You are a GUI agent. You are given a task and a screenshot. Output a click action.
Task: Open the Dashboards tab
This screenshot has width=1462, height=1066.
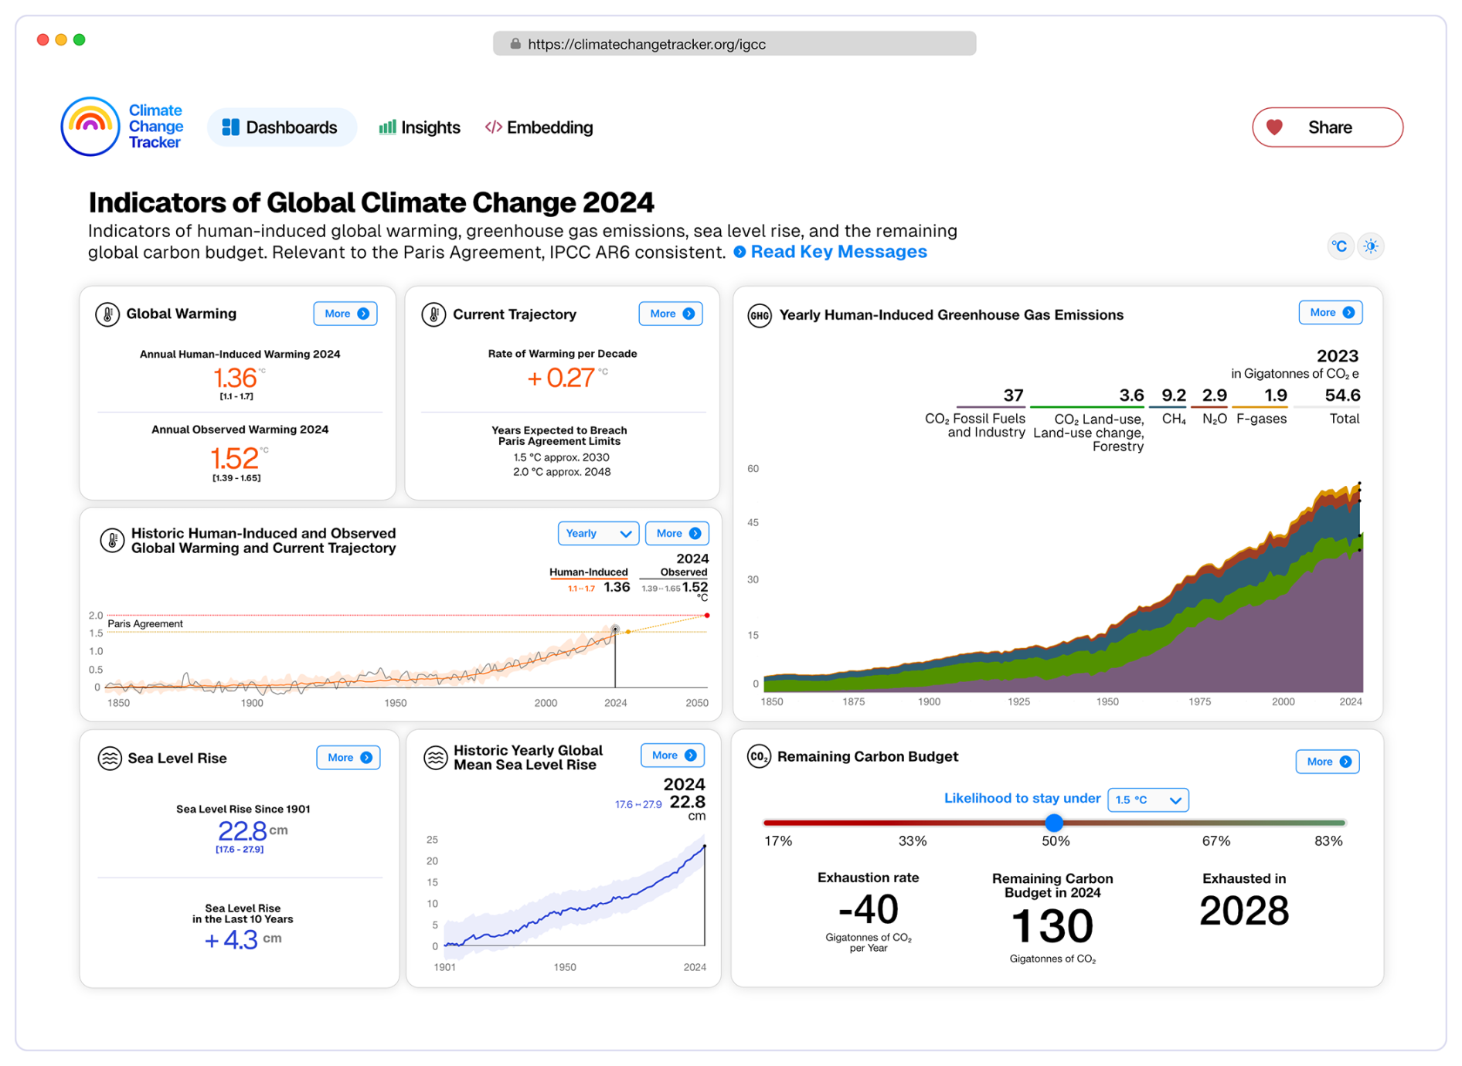point(281,127)
